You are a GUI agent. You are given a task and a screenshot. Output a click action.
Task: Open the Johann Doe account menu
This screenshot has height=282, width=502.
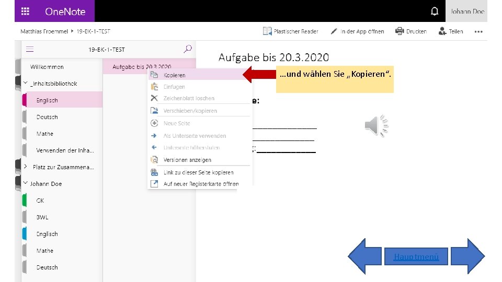click(x=466, y=11)
